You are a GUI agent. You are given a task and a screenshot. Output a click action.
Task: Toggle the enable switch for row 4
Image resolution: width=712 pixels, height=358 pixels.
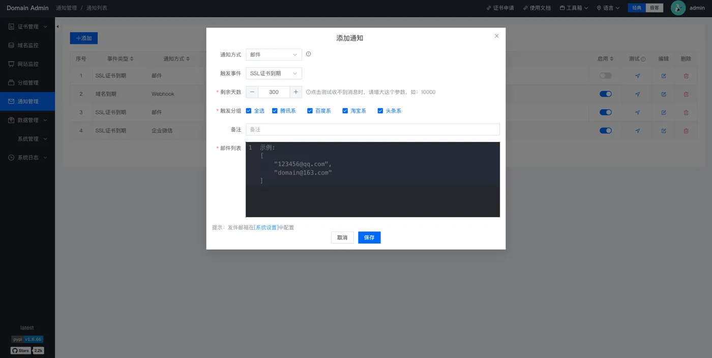click(605, 131)
